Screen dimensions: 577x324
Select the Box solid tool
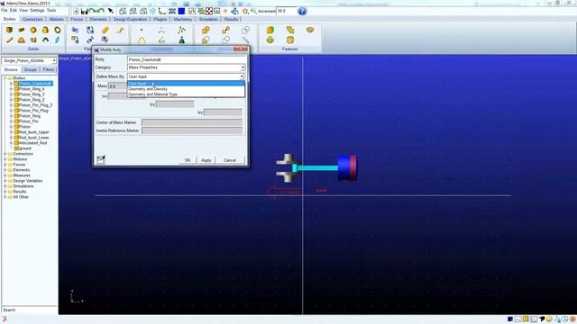tap(9, 30)
